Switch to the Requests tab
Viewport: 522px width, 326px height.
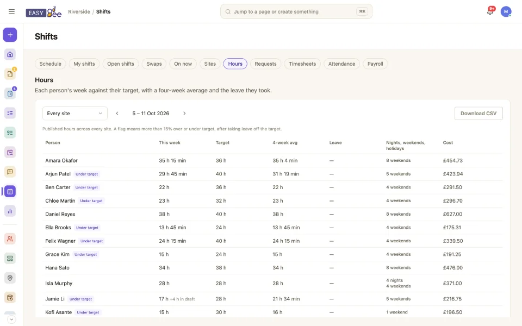point(266,64)
